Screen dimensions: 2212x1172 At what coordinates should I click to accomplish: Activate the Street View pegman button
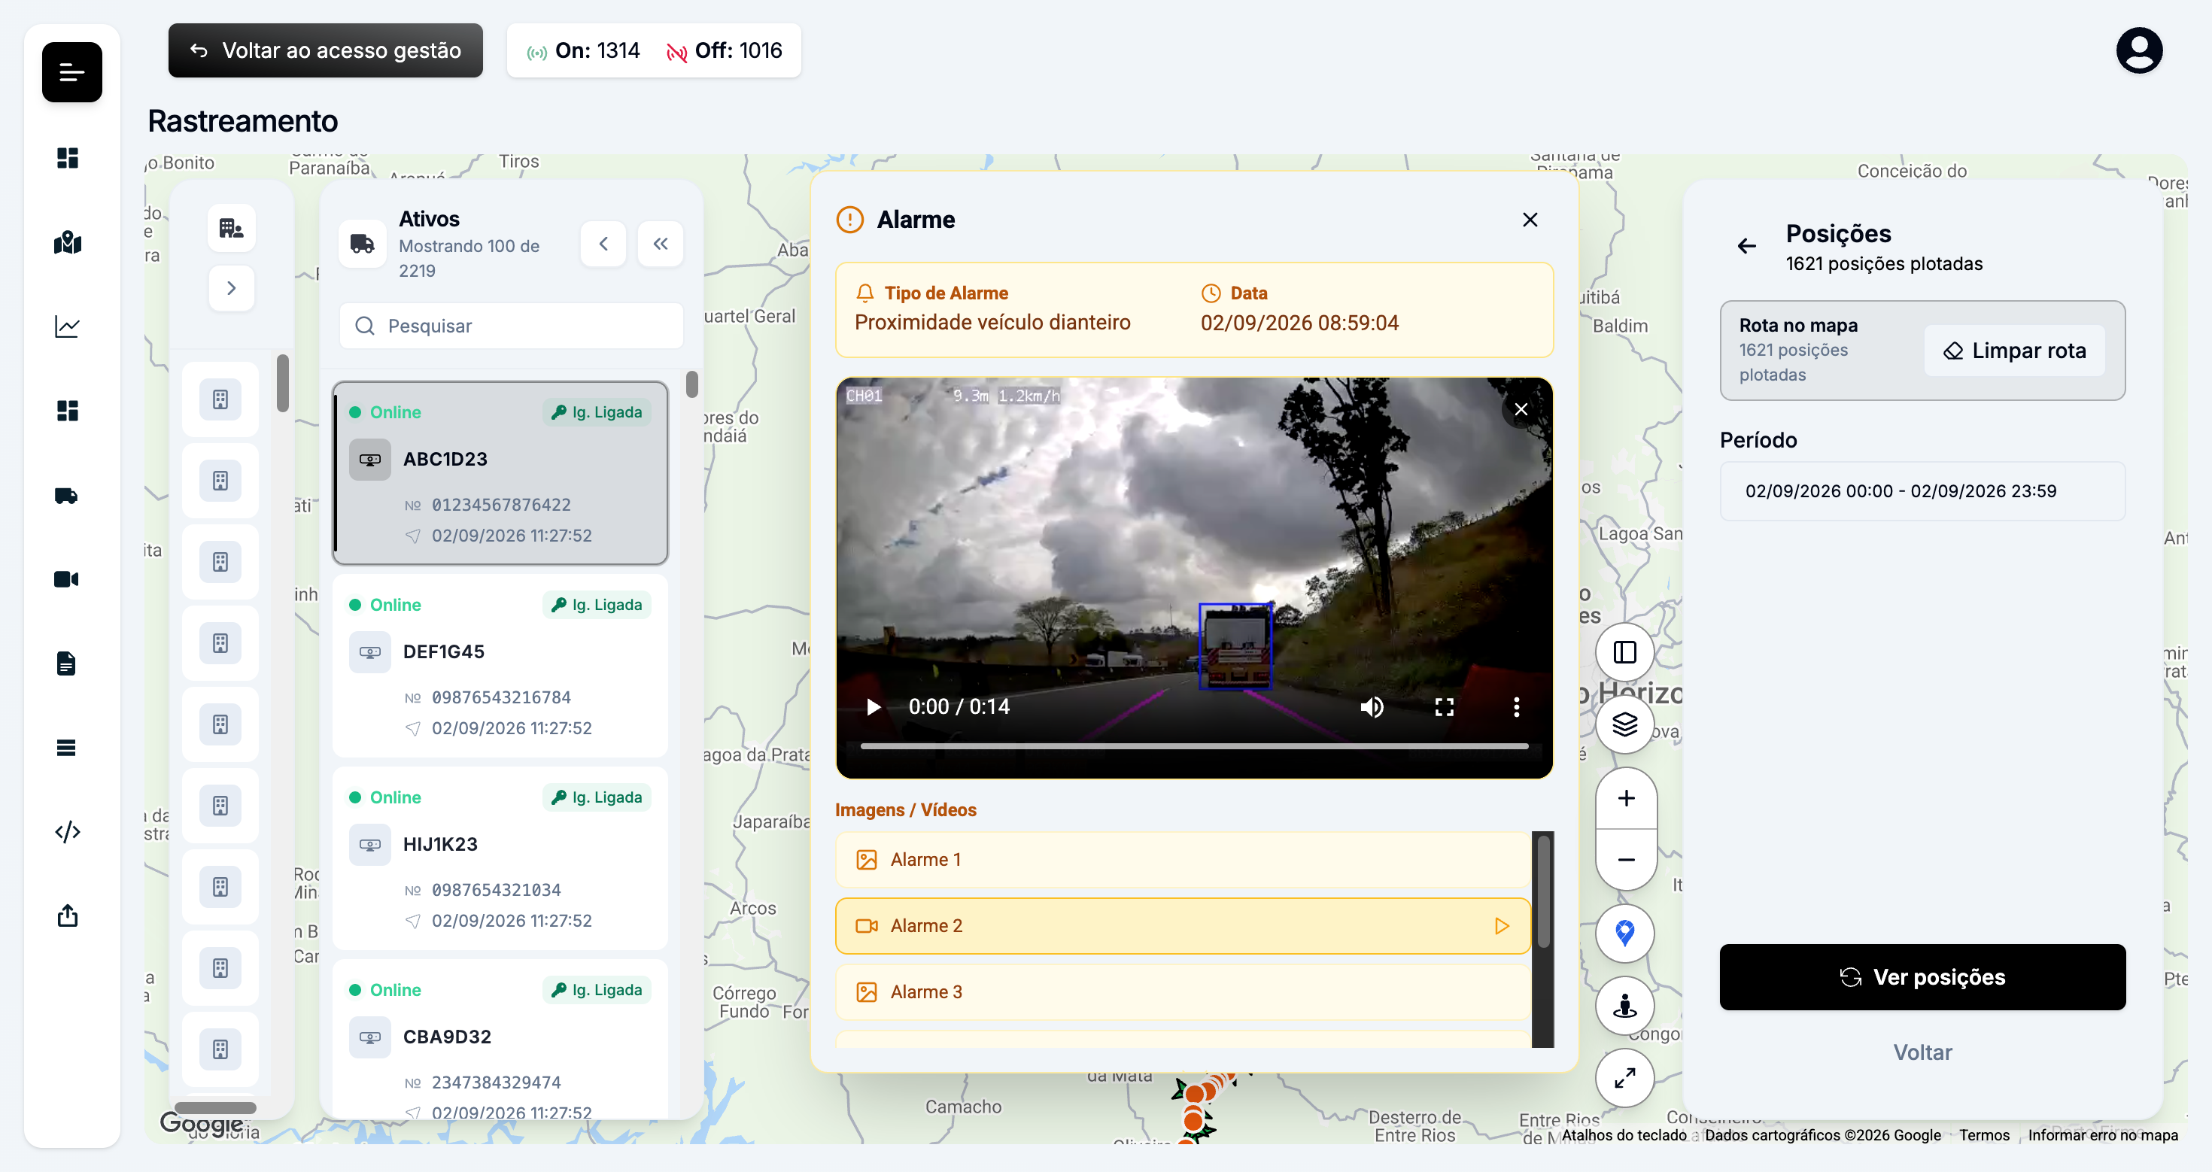(1624, 1006)
